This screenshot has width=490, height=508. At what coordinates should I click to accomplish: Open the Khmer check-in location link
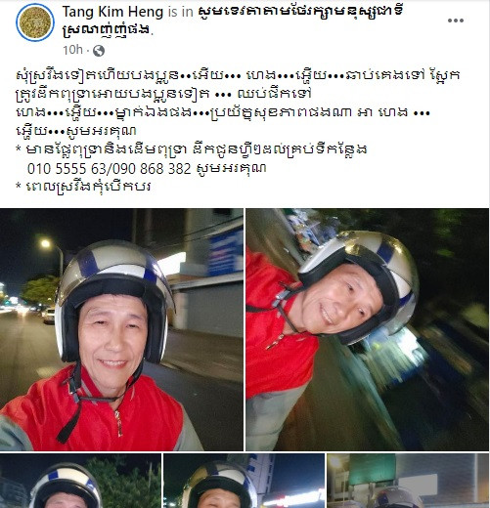click(x=233, y=21)
